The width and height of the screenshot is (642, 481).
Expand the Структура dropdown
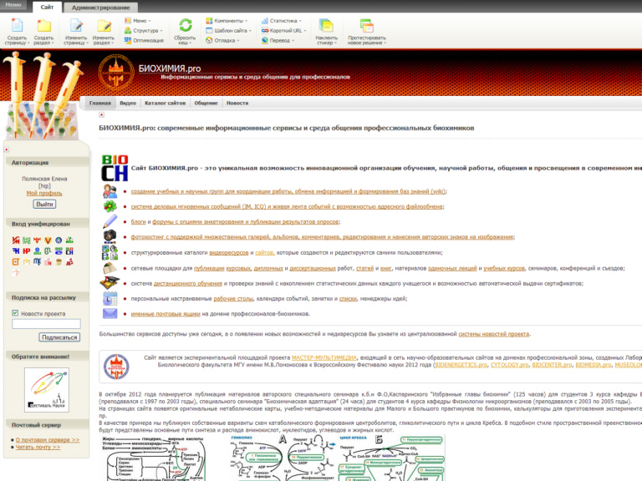pos(144,30)
